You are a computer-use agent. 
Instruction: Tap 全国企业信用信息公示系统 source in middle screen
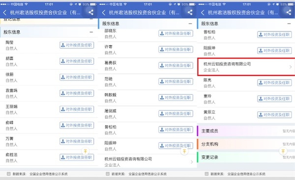click(x=147, y=174)
